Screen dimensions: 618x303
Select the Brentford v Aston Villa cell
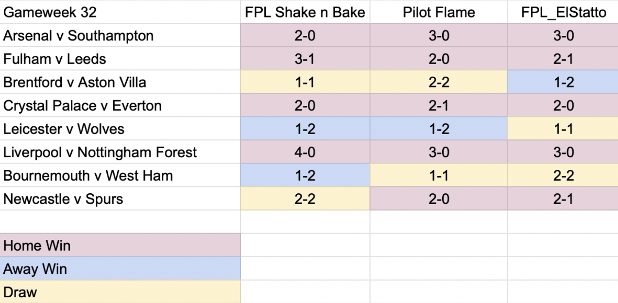click(120, 82)
